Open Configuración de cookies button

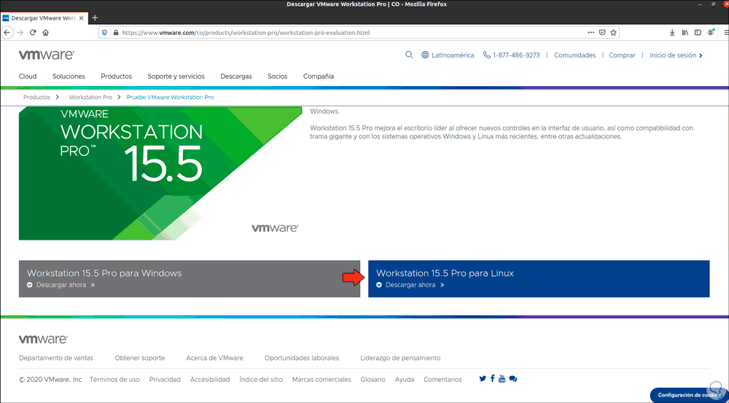690,395
